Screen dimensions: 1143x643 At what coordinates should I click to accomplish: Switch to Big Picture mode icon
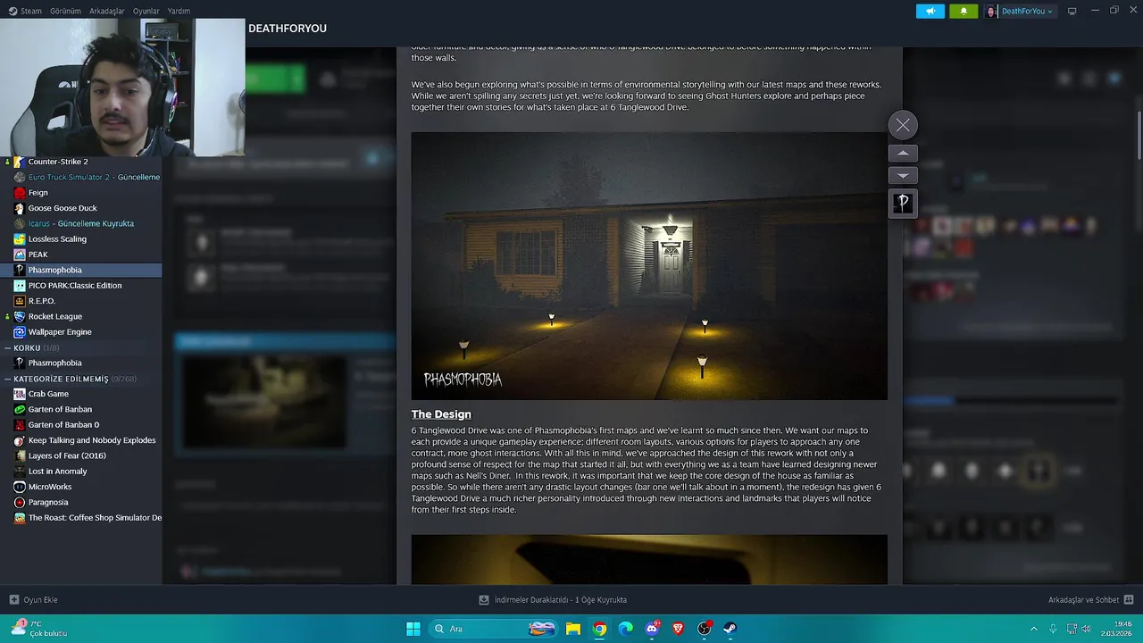click(x=1072, y=11)
